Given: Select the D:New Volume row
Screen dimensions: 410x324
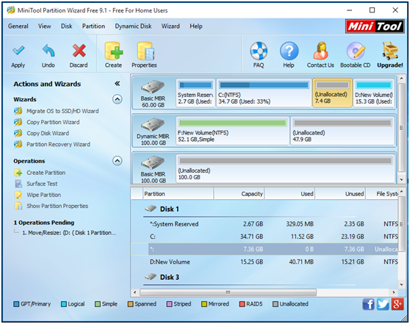Looking at the screenshot, I should pos(265,262).
